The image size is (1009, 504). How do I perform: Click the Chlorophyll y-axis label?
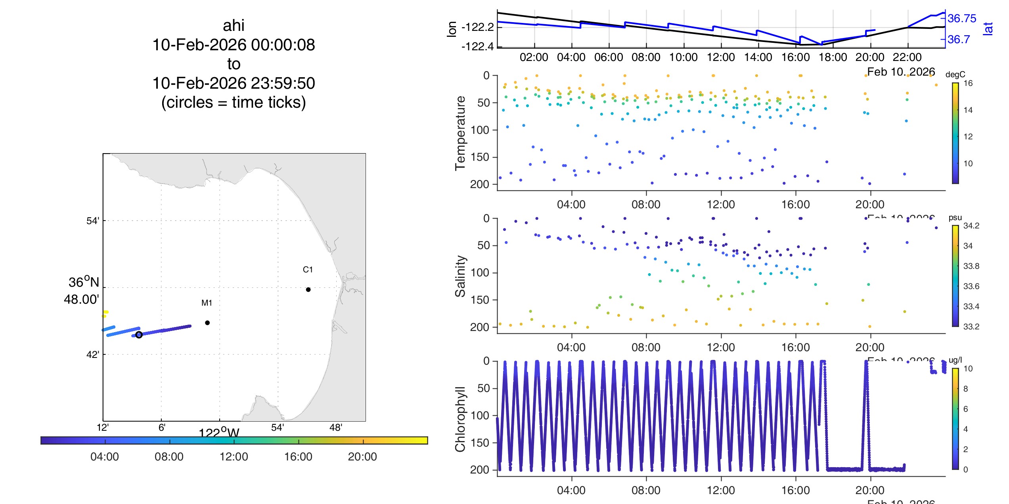tap(460, 419)
